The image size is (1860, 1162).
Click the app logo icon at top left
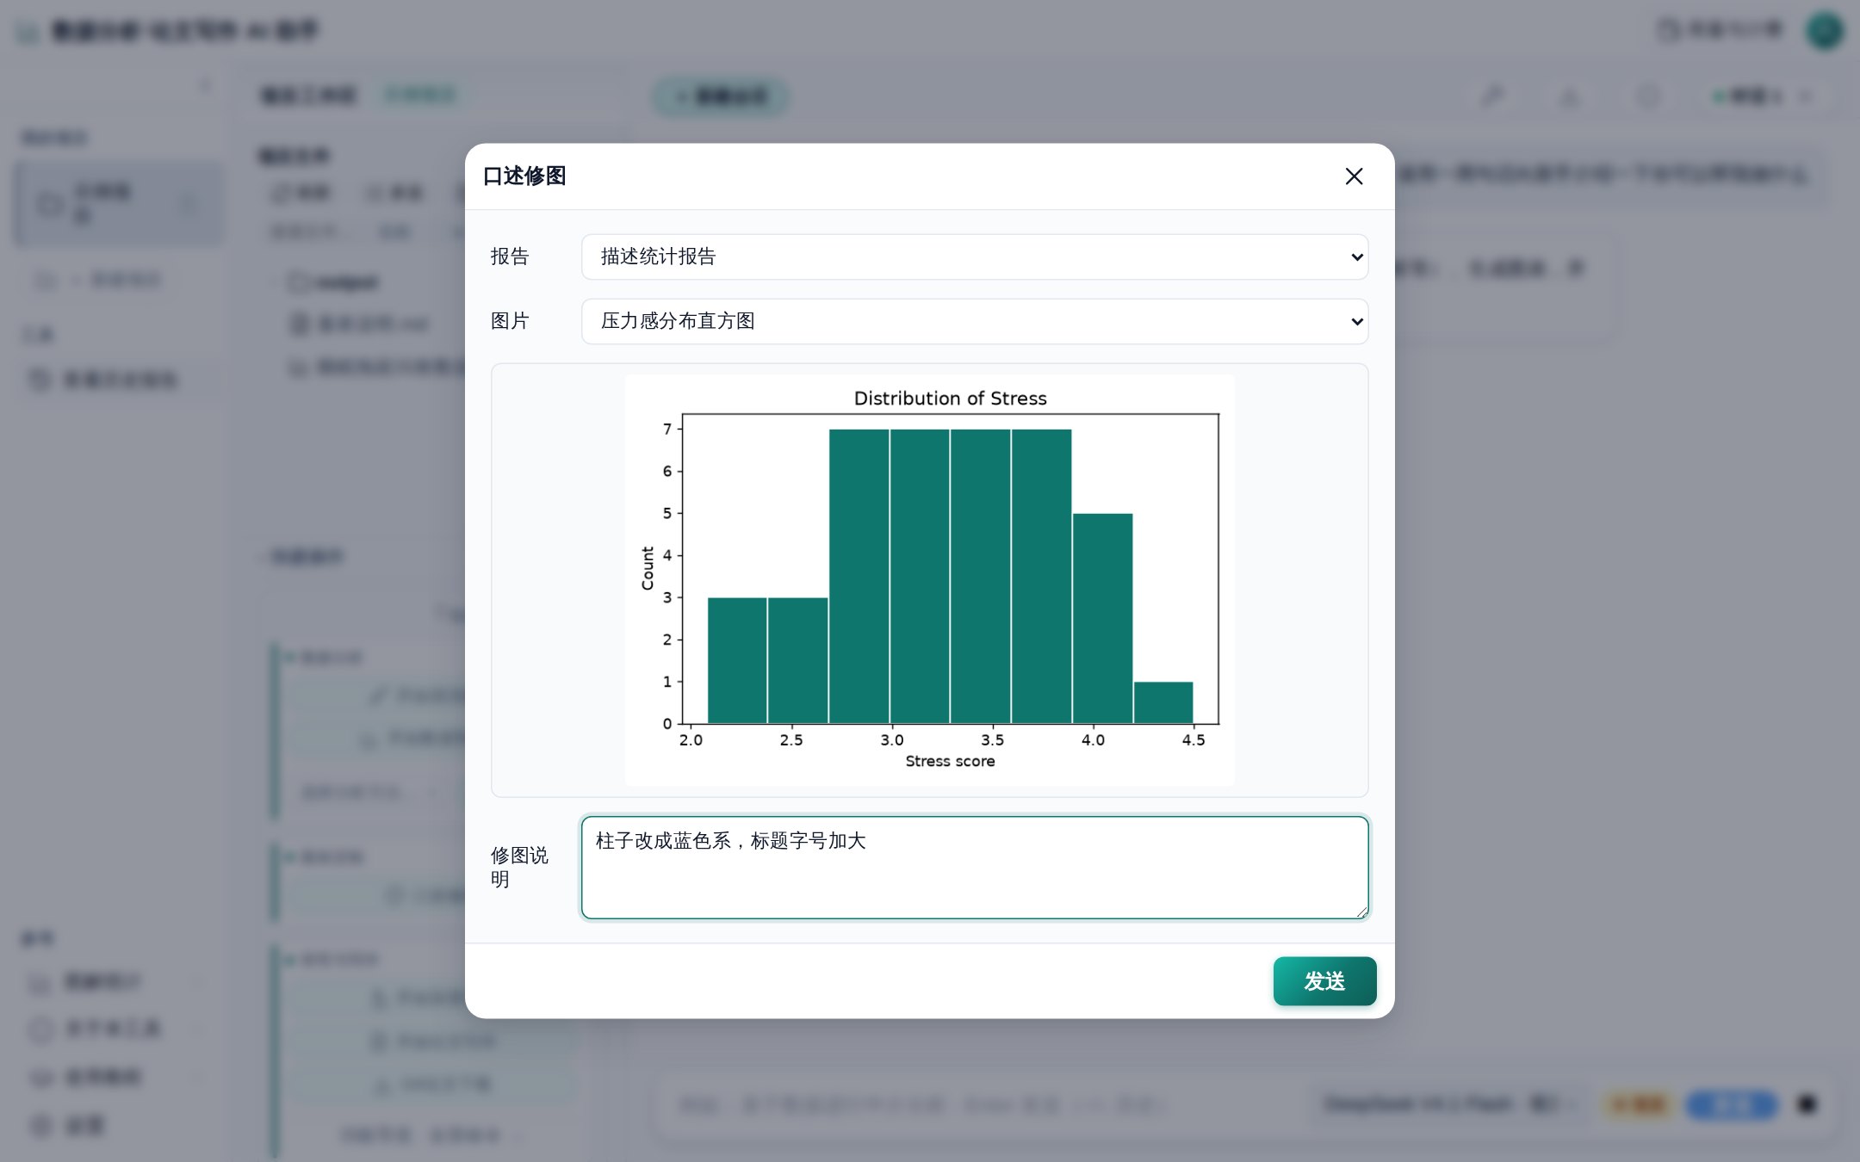click(28, 32)
